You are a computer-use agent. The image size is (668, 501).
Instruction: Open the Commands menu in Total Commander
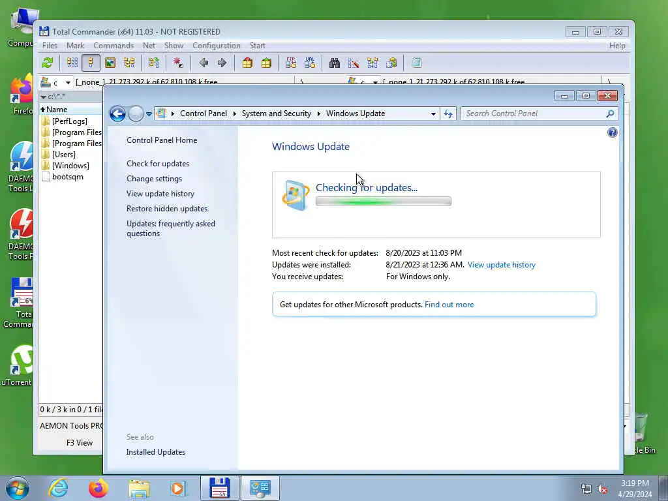pos(114,46)
